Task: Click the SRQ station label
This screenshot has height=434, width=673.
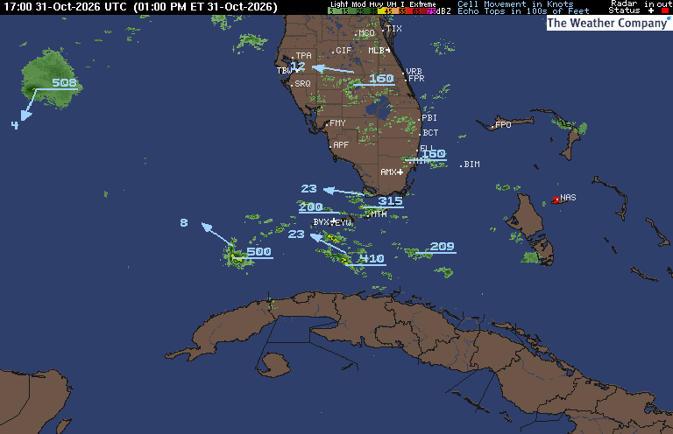Action: point(301,84)
